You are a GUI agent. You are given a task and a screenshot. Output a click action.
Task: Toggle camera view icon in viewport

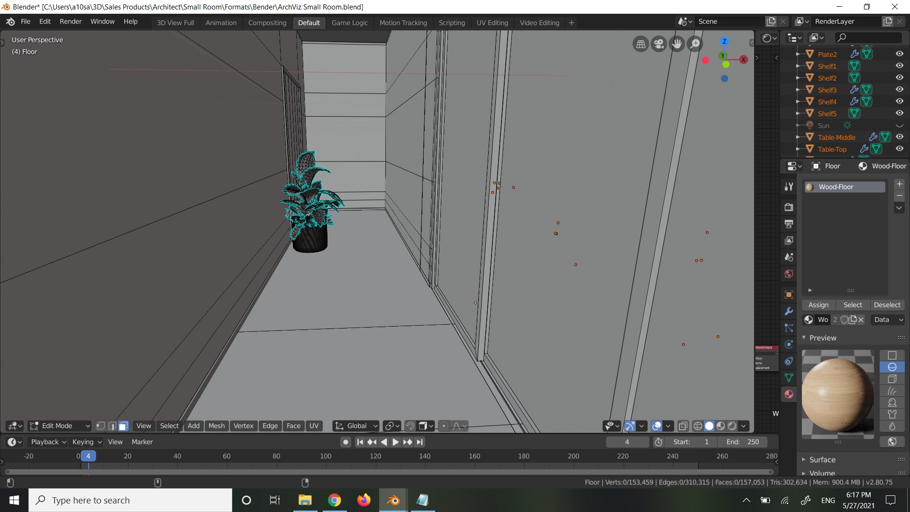pyautogui.click(x=659, y=44)
